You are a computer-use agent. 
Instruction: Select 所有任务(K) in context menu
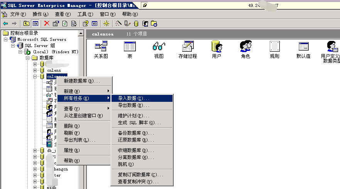pos(85,98)
